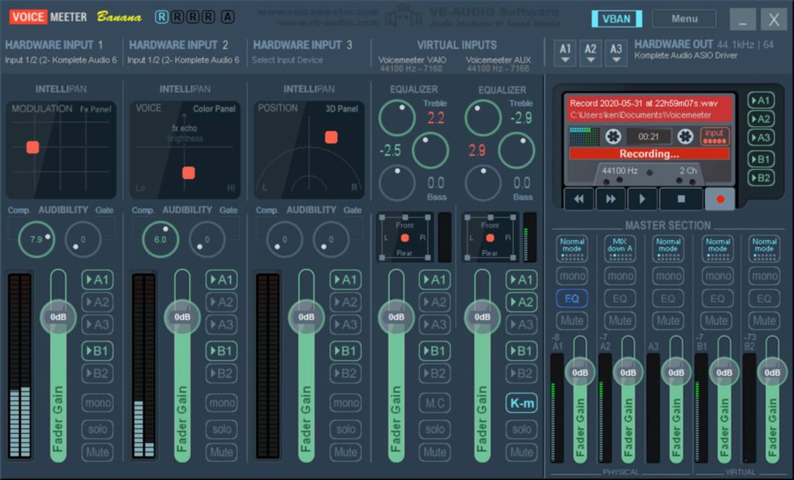Enable mono on Hardware Input 1

97,403
